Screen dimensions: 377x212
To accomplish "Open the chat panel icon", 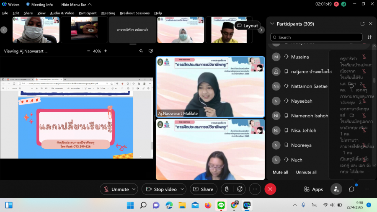I will pyautogui.click(x=351, y=189).
